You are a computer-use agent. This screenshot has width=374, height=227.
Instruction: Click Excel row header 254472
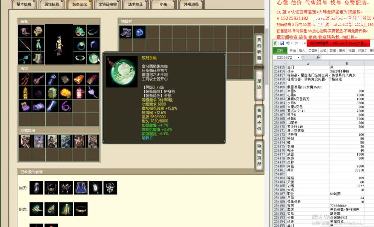click(280, 135)
